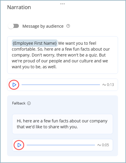
Task: Click the waveform tilde icon beside 0:13
Action: pos(104,85)
